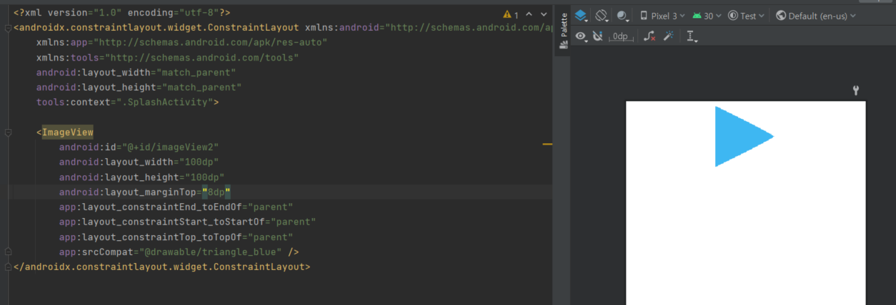The image size is (896, 305).
Task: Open the Pixel 3 device dropdown
Action: pos(662,16)
